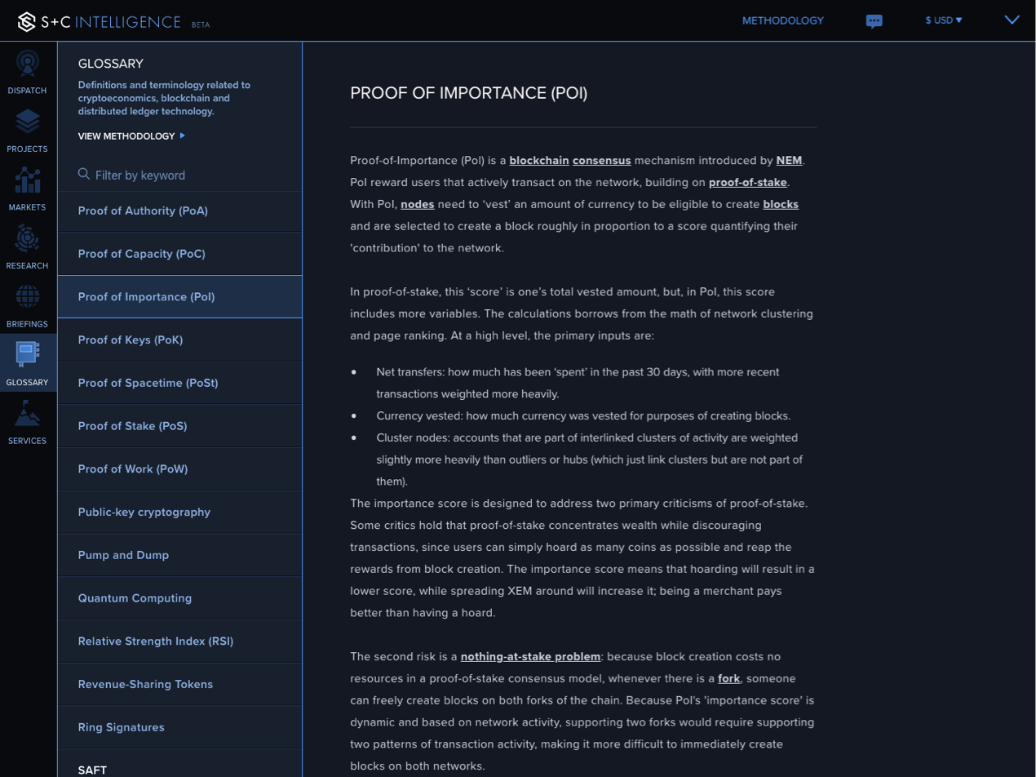Select Proof of Keys (PoK) entry
This screenshot has height=777, width=1036.
[179, 340]
